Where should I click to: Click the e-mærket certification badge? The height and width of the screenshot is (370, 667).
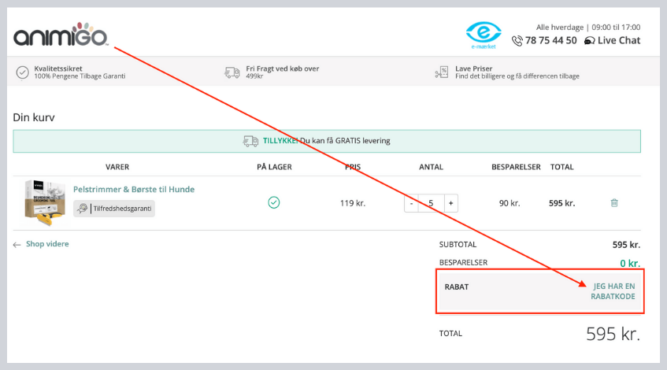(483, 34)
